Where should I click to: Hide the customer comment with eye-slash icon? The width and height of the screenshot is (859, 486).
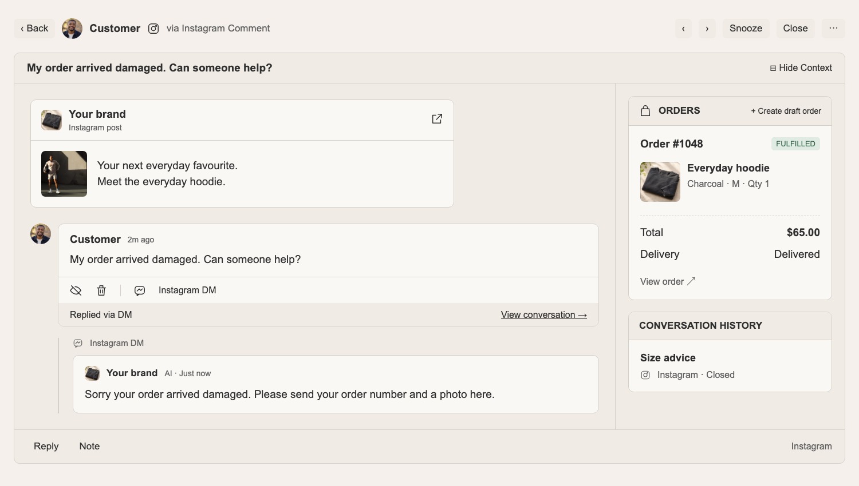(76, 290)
